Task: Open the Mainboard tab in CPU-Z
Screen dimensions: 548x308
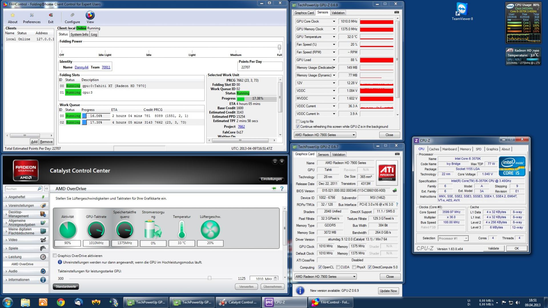Action: pyautogui.click(x=449, y=149)
